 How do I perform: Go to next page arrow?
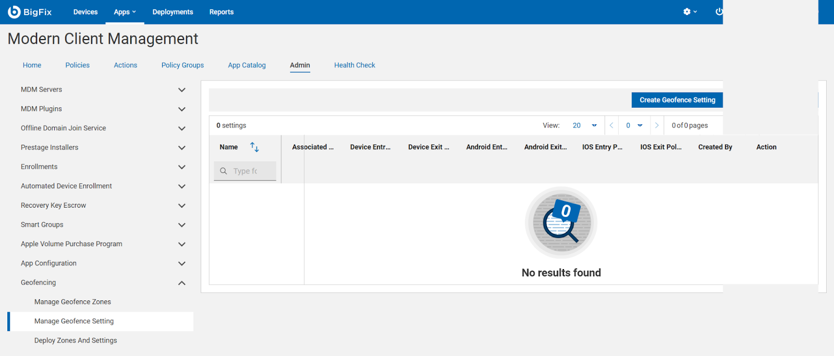657,125
